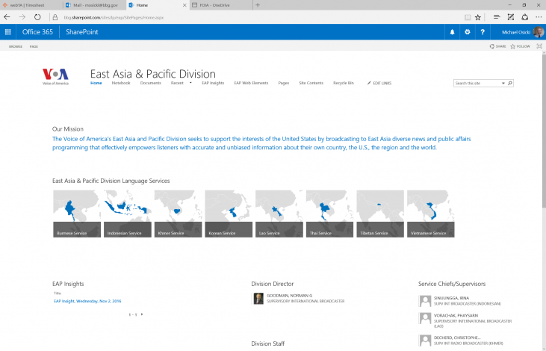Click the search magnifier icon

coord(510,83)
